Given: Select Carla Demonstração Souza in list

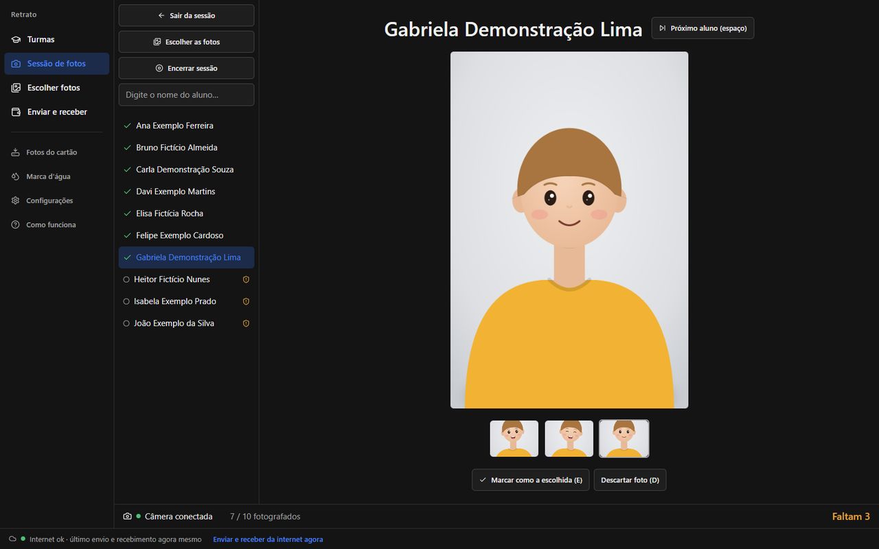Looking at the screenshot, I should click(186, 170).
